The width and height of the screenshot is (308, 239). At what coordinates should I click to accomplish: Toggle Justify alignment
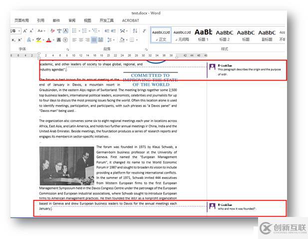[x=94, y=40]
